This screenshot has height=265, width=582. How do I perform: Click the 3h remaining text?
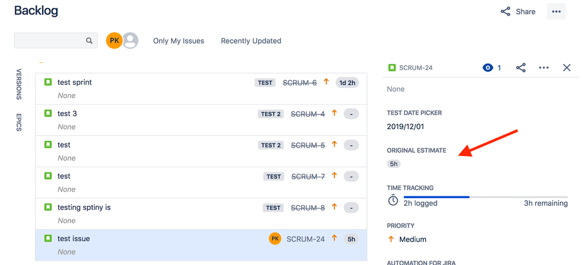click(x=546, y=203)
